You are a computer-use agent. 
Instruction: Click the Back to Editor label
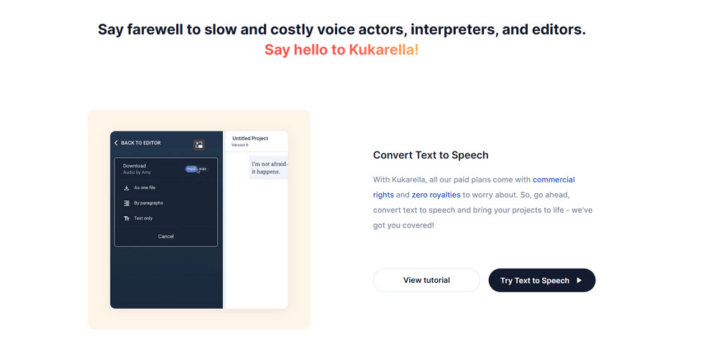point(141,143)
